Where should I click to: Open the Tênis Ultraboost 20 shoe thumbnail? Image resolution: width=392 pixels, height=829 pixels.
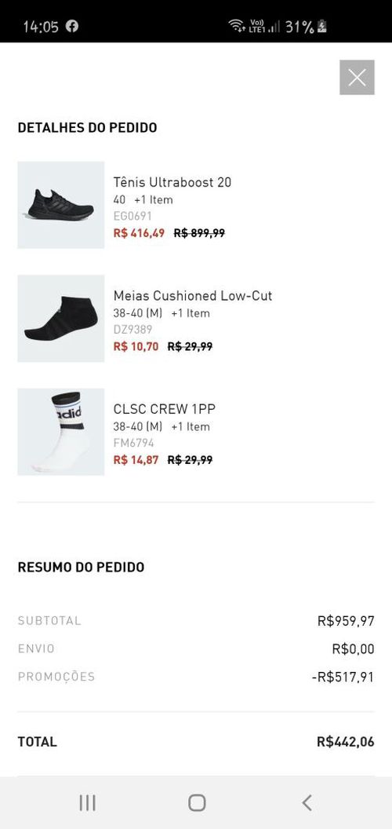tap(60, 205)
